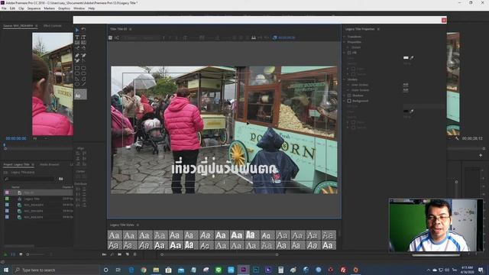489x275 pixels.
Task: Collapse the Transform section
Action: click(x=345, y=37)
